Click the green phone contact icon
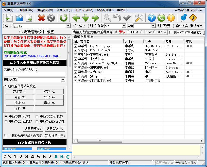The width and height of the screenshot is (207, 167). click(161, 18)
